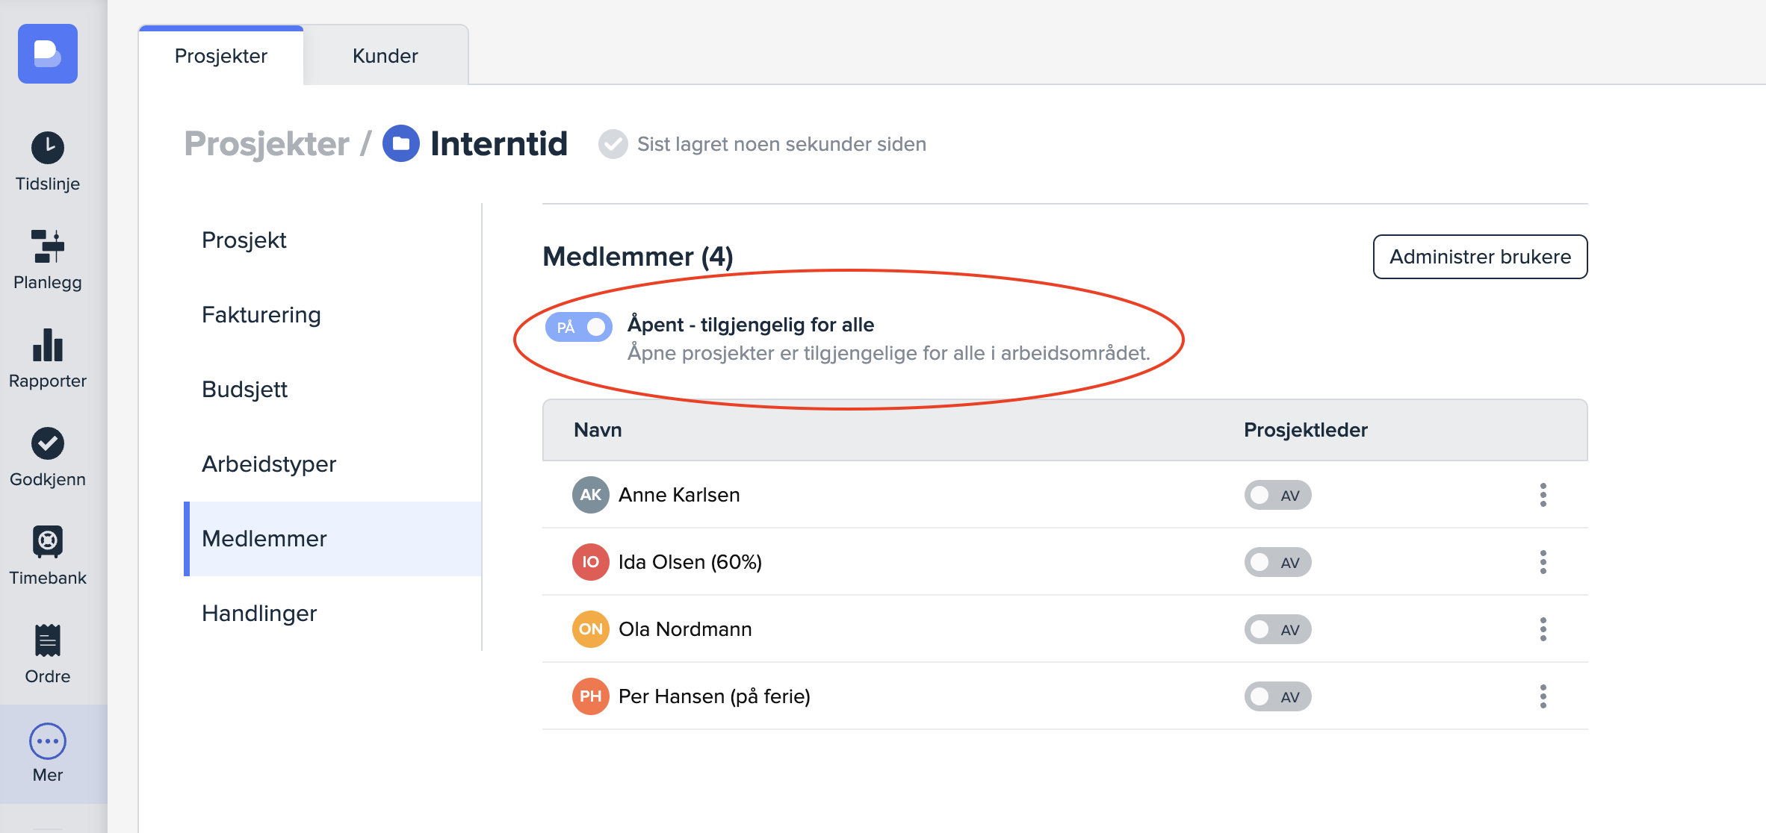Open the Ordre receipt icon
Screen dimensions: 1766x833
pyautogui.click(x=48, y=640)
